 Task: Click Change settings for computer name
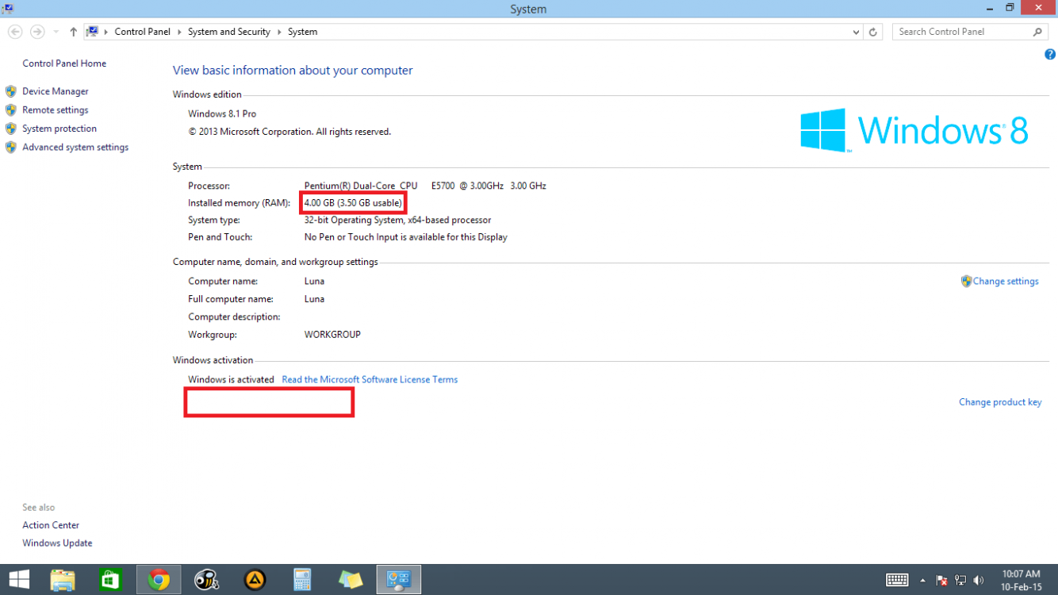1006,282
